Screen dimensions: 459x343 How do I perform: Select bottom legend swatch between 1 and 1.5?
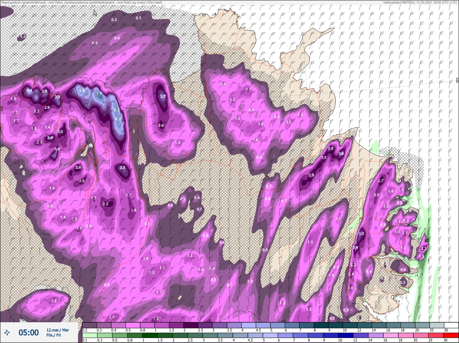pyautogui.click(x=150, y=335)
